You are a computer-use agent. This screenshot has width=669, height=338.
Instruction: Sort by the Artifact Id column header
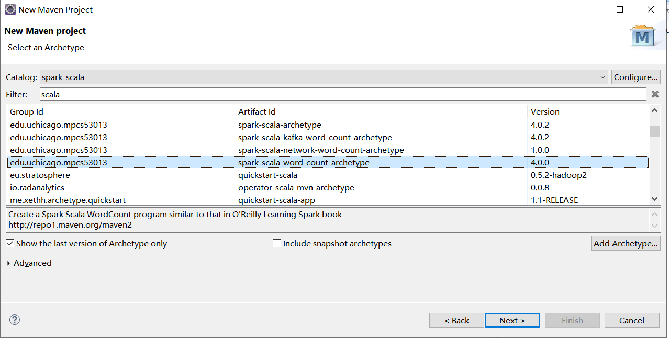pyautogui.click(x=381, y=111)
